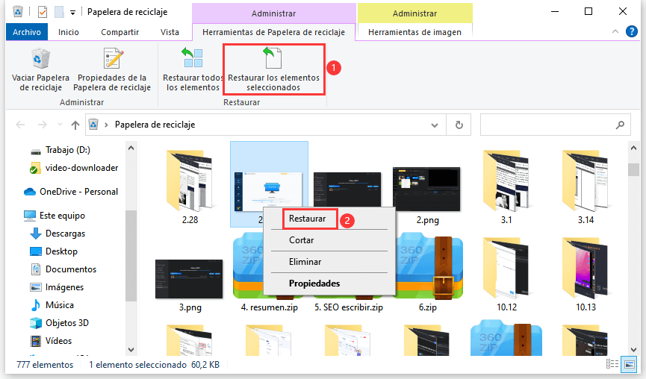Switch to details view in status bar
This screenshot has height=379, width=646.
point(613,365)
